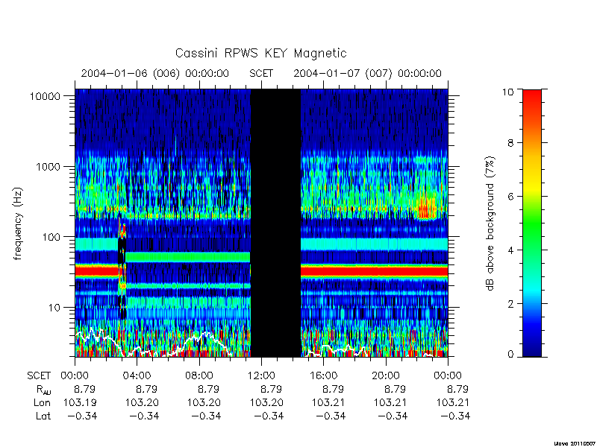Click the title "Cassini RPWS KEY Magnetic"
Viewport: 597px width, 447px height.
(x=260, y=53)
